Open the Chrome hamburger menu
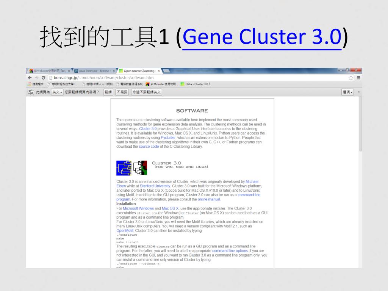The image size is (388, 291). [358, 78]
